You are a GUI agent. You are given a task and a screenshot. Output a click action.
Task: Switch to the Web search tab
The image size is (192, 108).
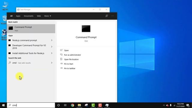click(39, 16)
